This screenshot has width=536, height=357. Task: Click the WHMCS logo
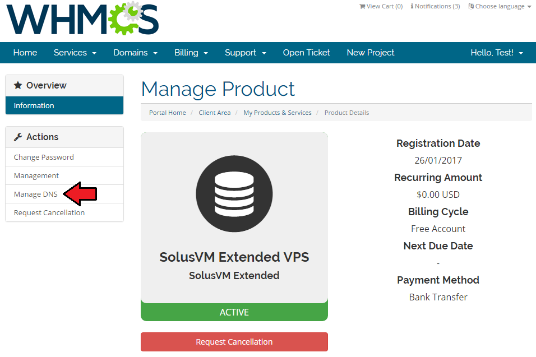[x=82, y=19]
